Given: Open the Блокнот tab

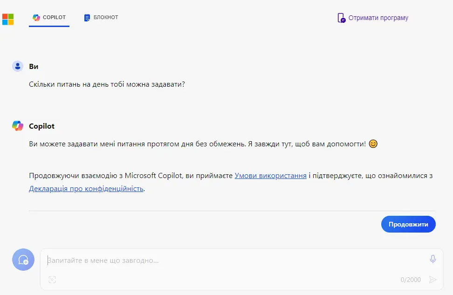Looking at the screenshot, I should (101, 18).
